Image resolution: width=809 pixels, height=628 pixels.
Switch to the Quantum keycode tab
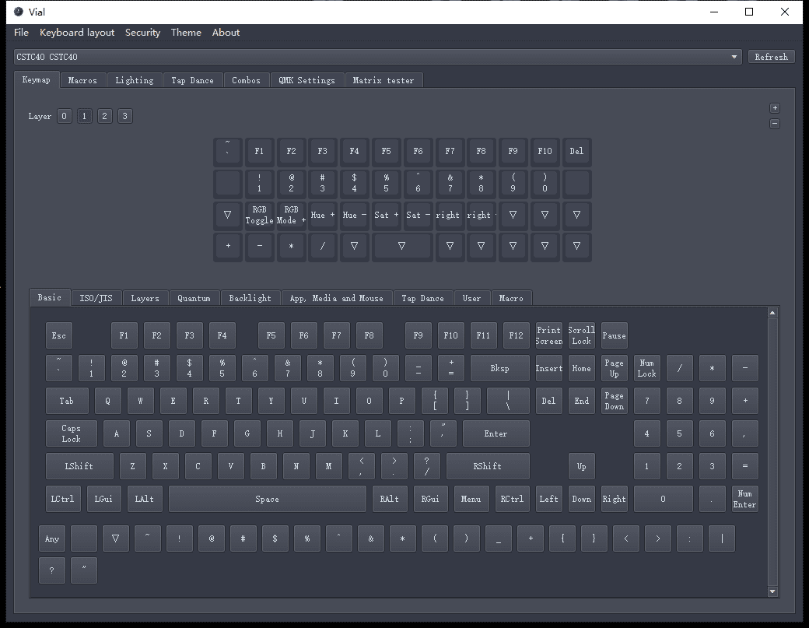point(194,297)
